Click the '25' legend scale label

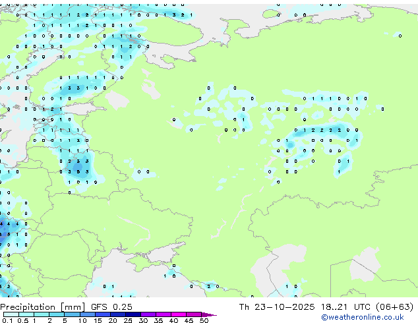point(128,320)
